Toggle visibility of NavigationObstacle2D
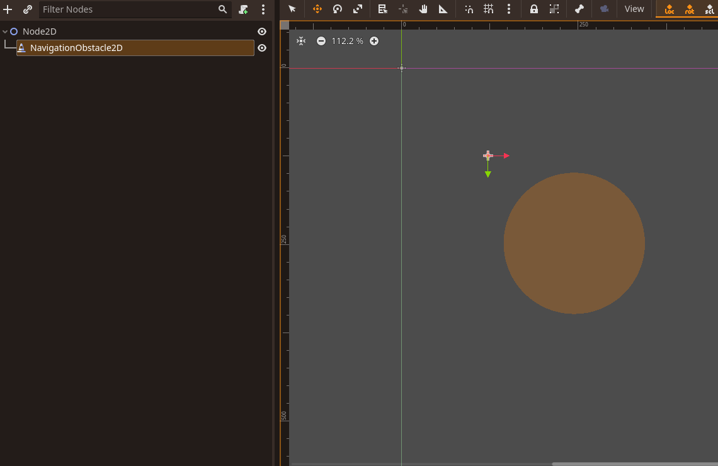Viewport: 718px width, 466px height. click(x=261, y=47)
